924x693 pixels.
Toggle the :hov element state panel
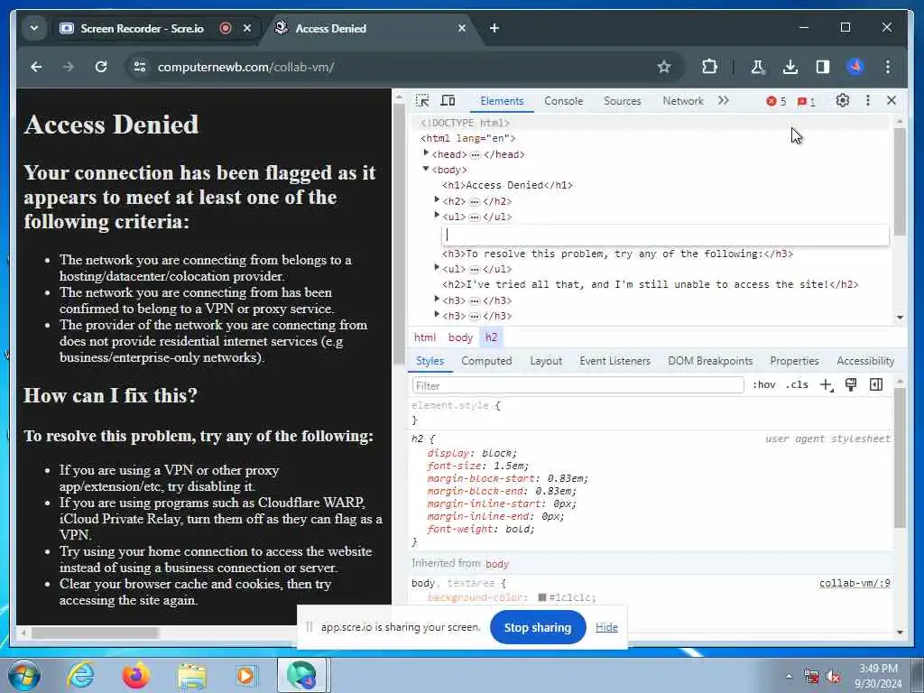click(x=763, y=384)
